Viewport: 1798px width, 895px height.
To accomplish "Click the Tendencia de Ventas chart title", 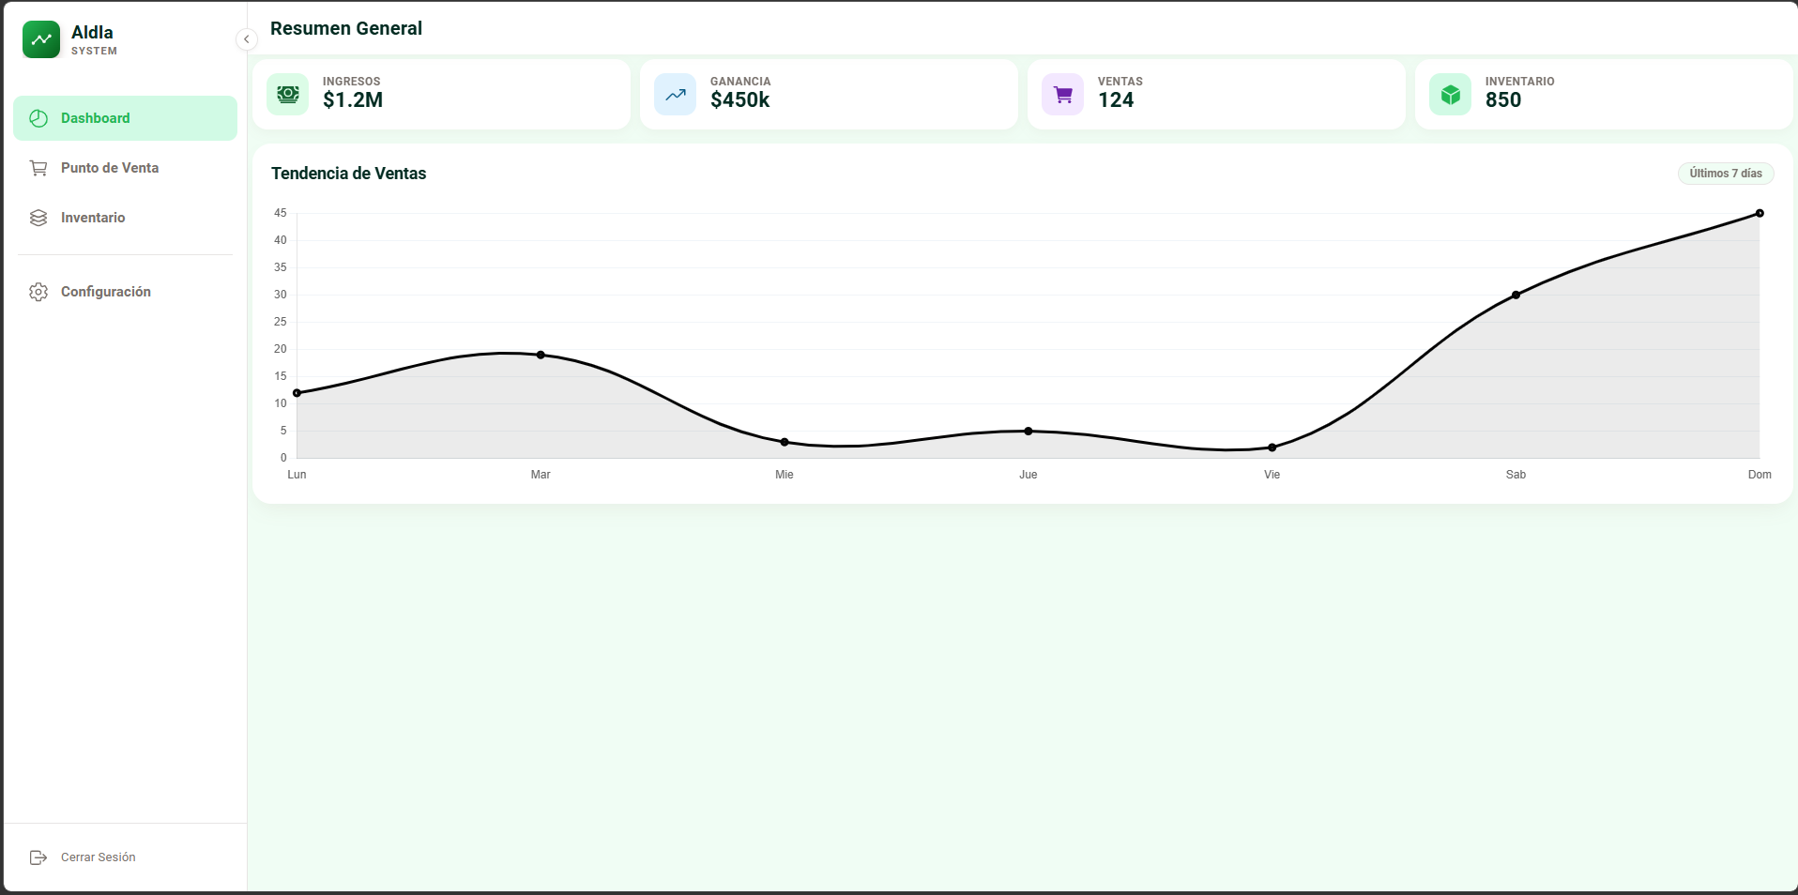I will (x=348, y=174).
